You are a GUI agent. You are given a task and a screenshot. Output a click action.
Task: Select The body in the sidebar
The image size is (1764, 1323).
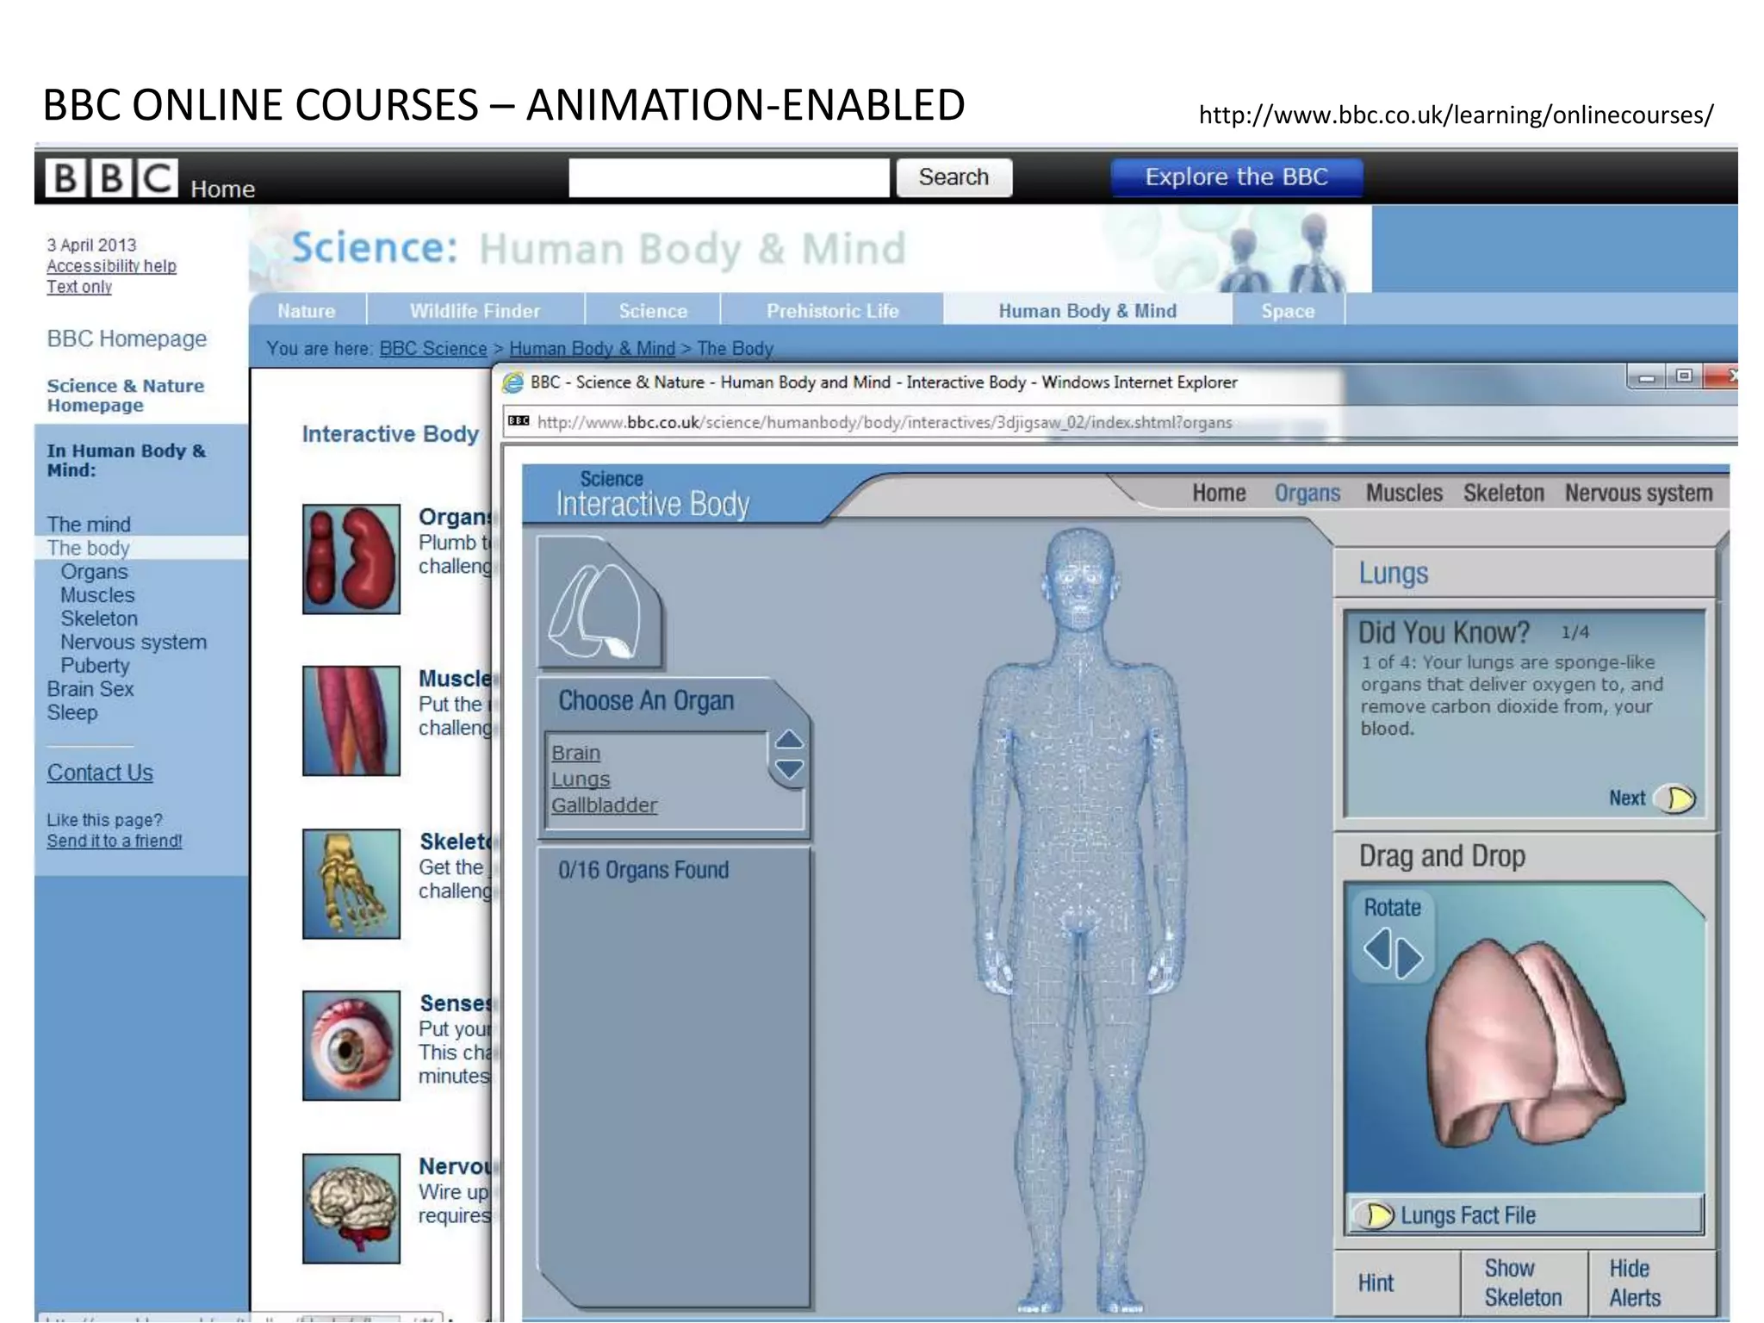click(88, 548)
